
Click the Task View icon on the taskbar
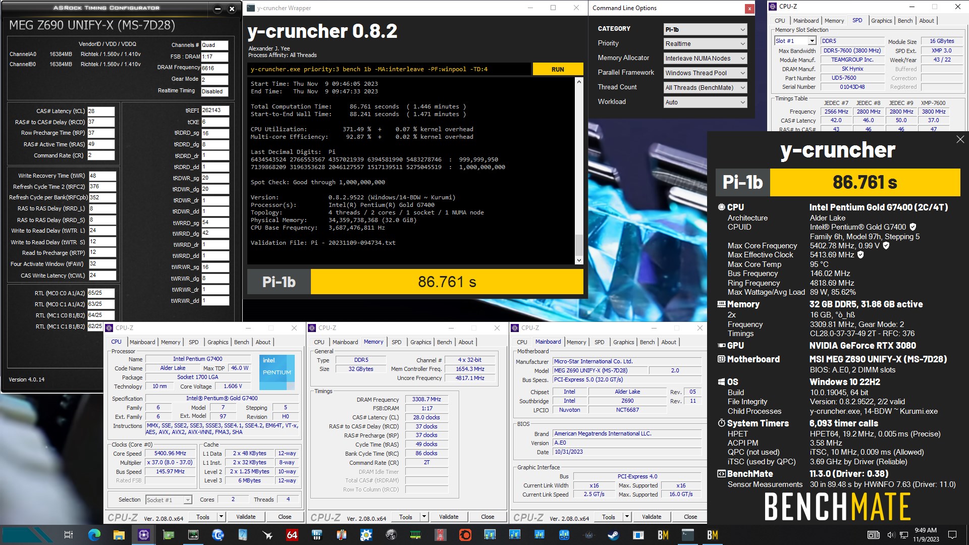69,535
